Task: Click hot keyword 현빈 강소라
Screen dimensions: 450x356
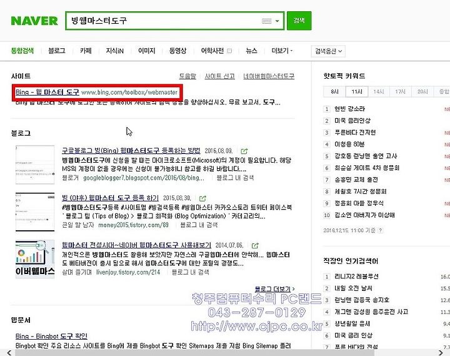Action: (x=349, y=109)
